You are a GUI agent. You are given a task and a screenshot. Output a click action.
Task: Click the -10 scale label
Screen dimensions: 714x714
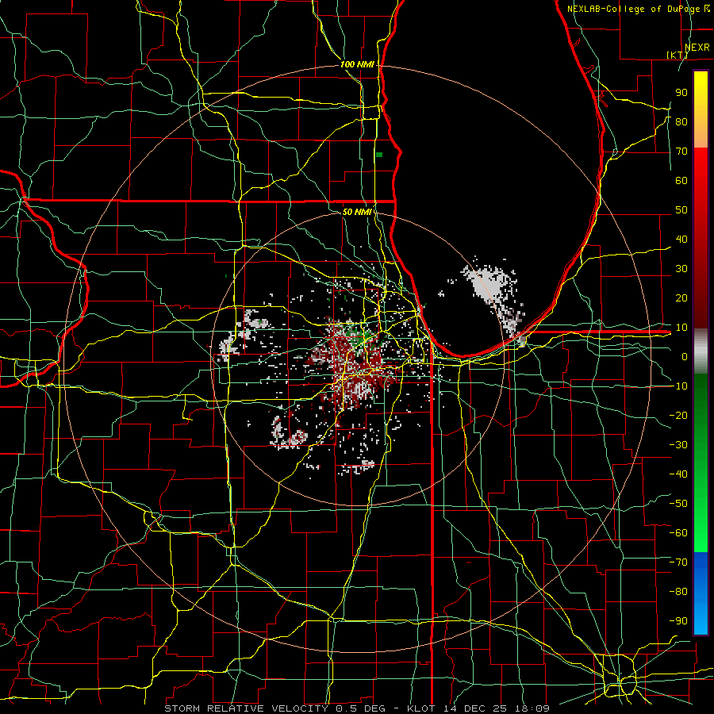678,386
